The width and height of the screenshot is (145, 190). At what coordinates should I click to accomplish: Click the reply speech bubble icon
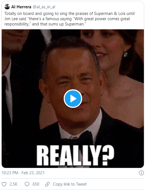coord(27,184)
